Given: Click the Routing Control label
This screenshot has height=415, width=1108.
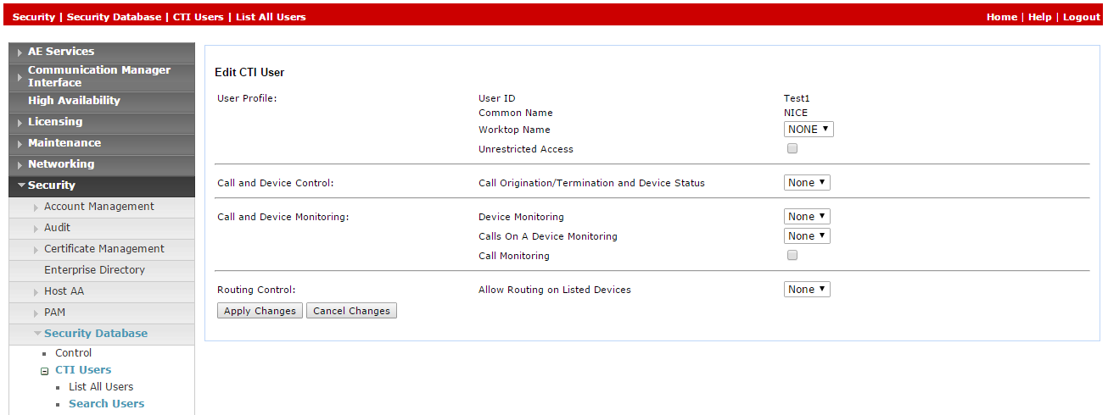Looking at the screenshot, I should pyautogui.click(x=256, y=290).
